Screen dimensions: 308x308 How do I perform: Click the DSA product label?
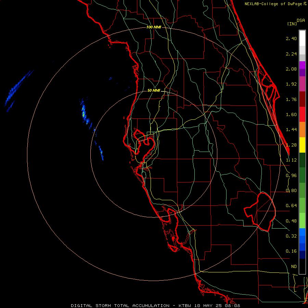point(301,21)
